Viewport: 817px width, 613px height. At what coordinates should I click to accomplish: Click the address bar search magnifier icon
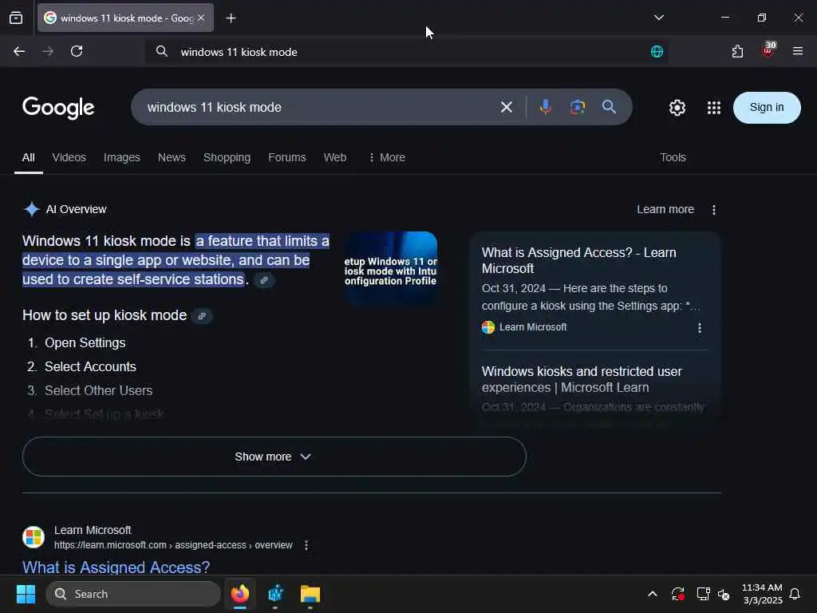coord(162,51)
